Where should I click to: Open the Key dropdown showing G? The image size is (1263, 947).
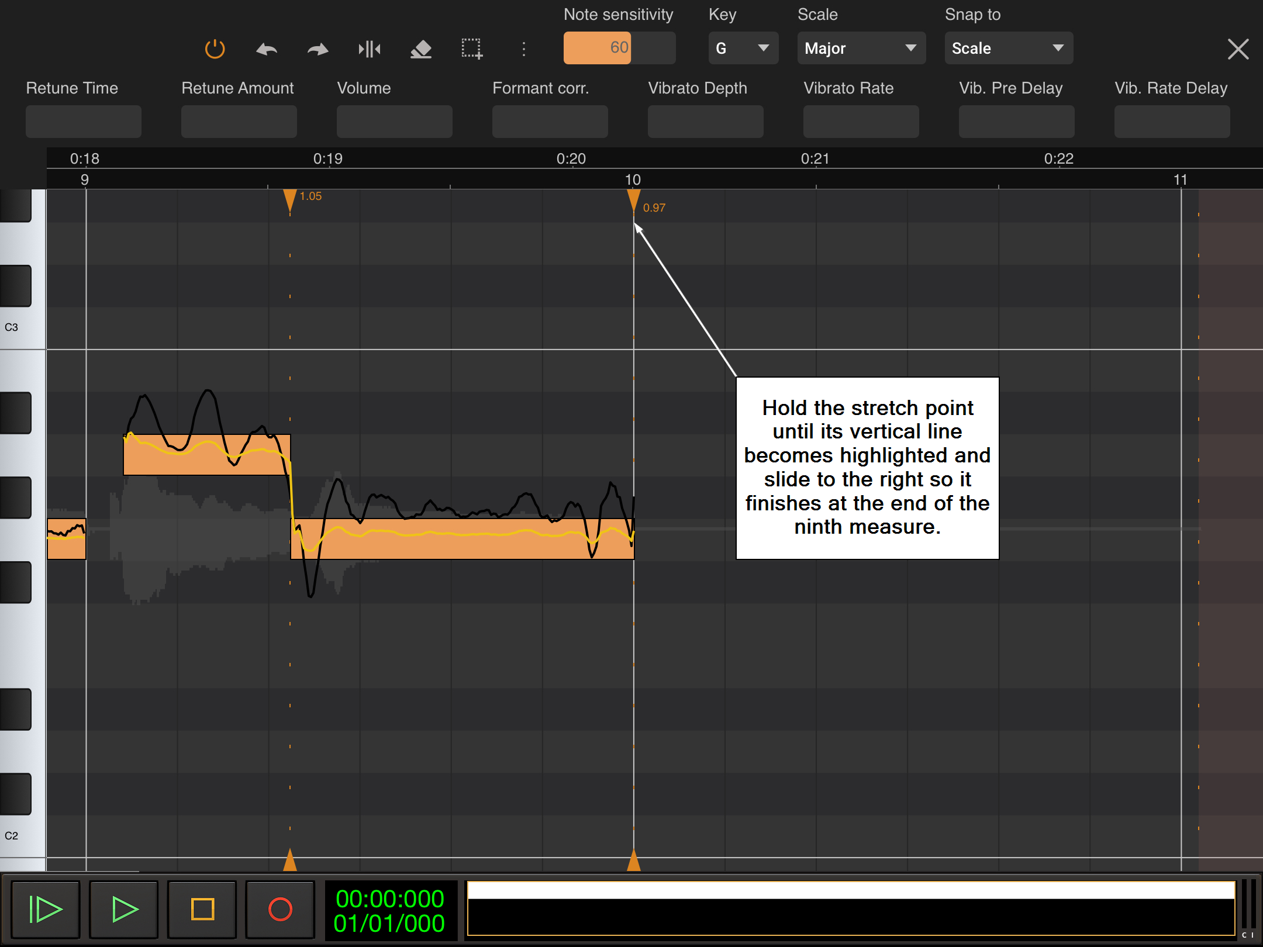tap(743, 48)
